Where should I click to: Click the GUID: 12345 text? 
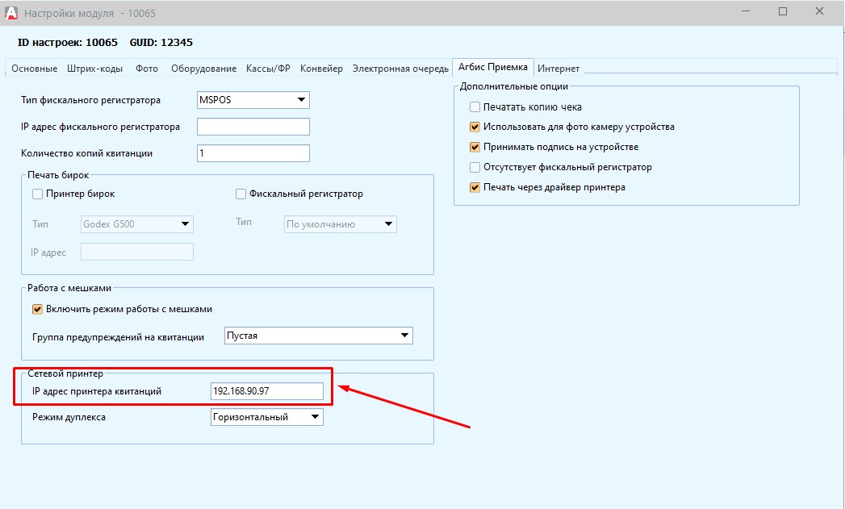coord(161,43)
